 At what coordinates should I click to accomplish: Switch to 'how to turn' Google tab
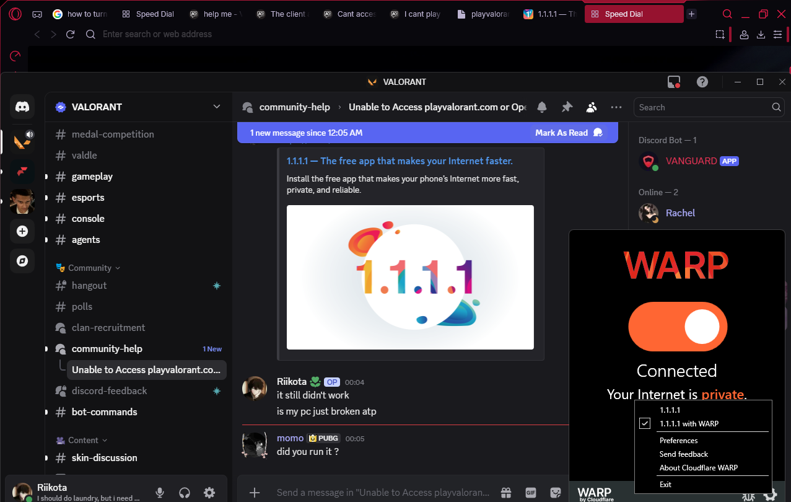(80, 14)
